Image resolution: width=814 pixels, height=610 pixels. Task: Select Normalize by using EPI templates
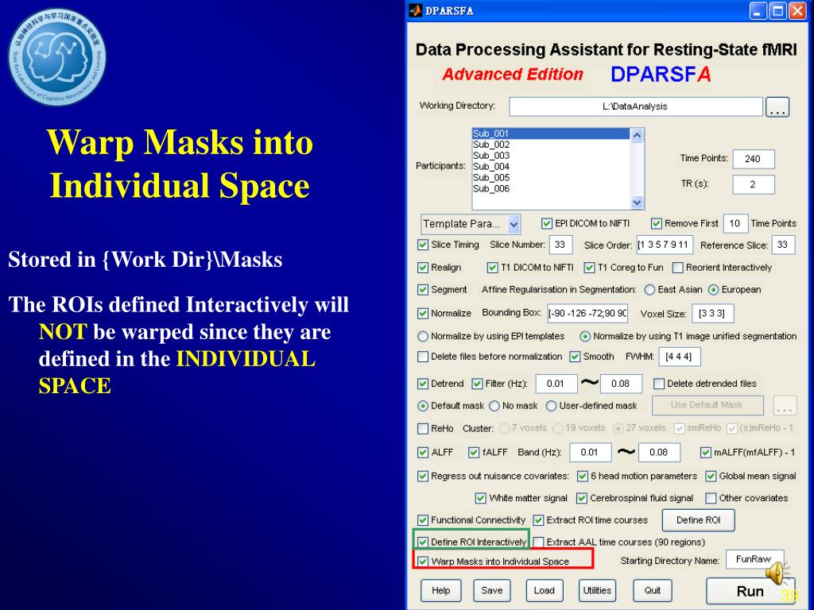pos(423,337)
